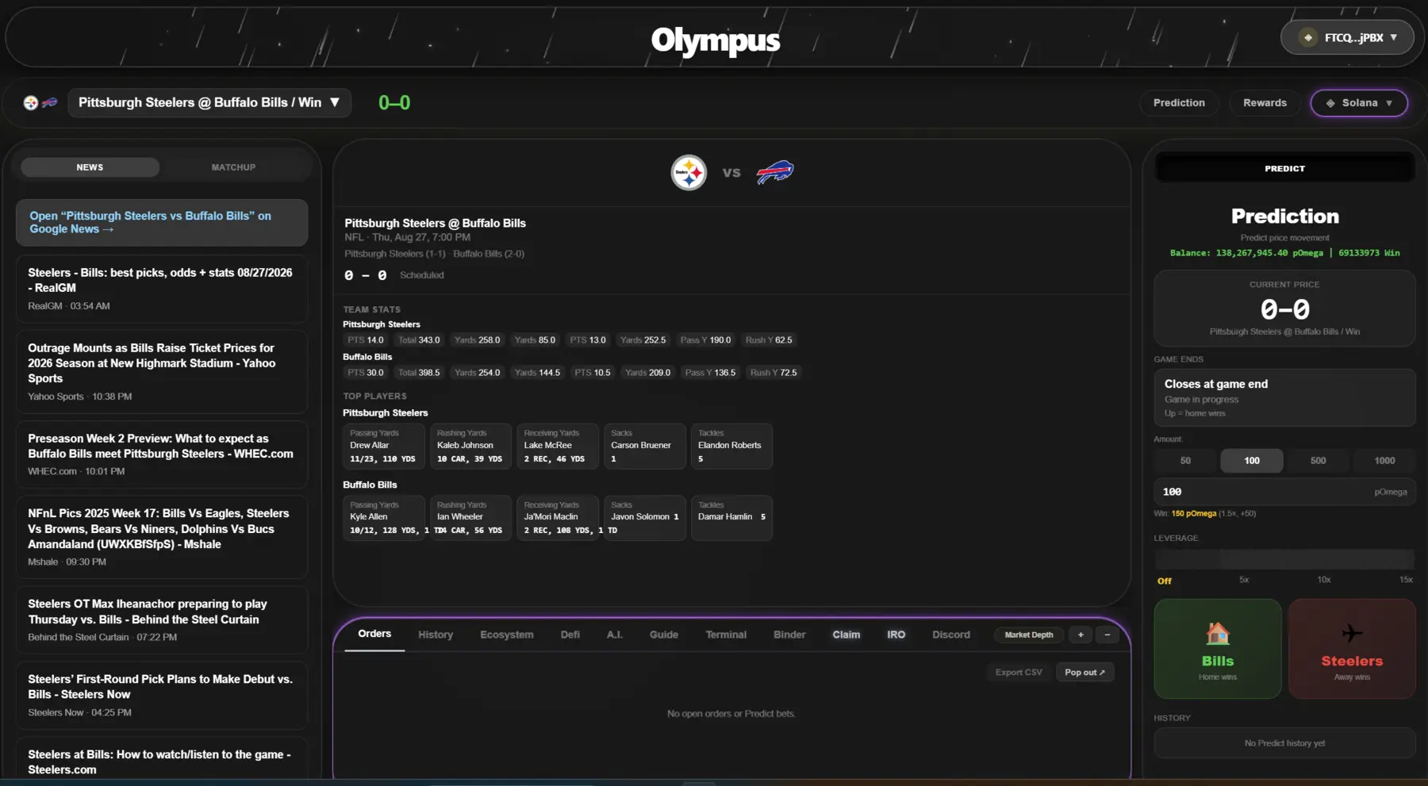Click Kyle Allen passing yards card

[x=383, y=517]
